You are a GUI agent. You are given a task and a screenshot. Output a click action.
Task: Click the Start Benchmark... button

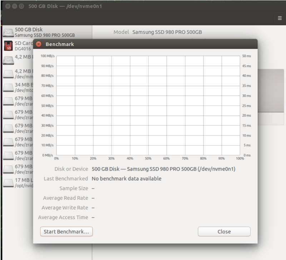coord(66,231)
